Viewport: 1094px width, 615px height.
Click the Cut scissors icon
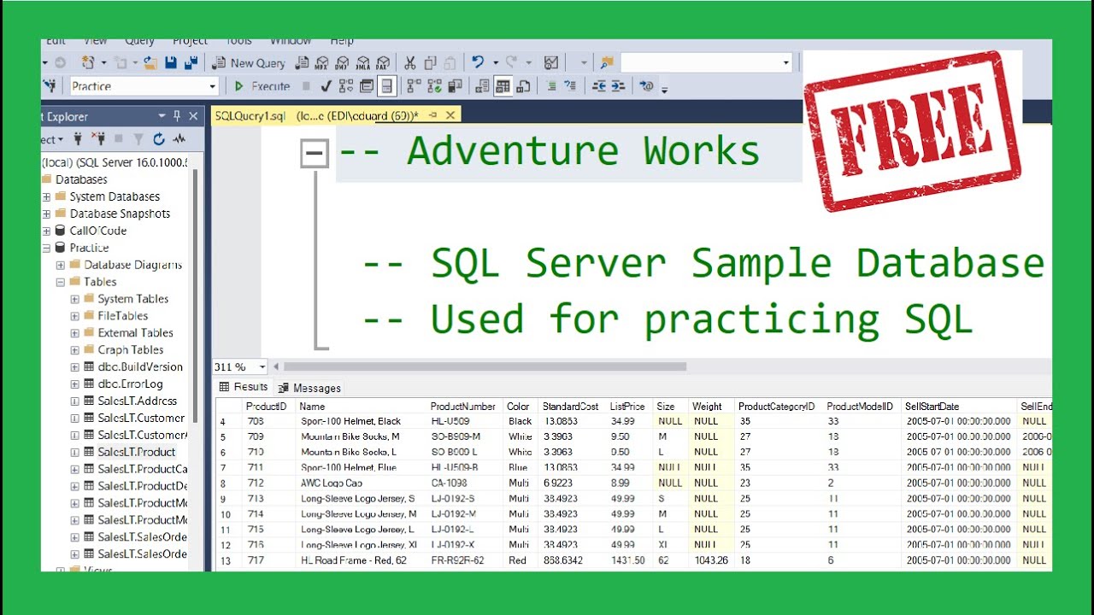coord(410,62)
